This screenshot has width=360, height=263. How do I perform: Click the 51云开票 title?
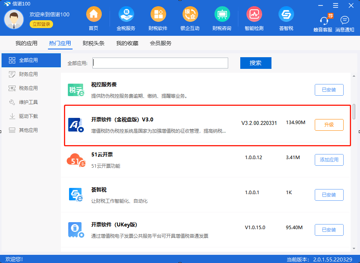(x=102, y=154)
